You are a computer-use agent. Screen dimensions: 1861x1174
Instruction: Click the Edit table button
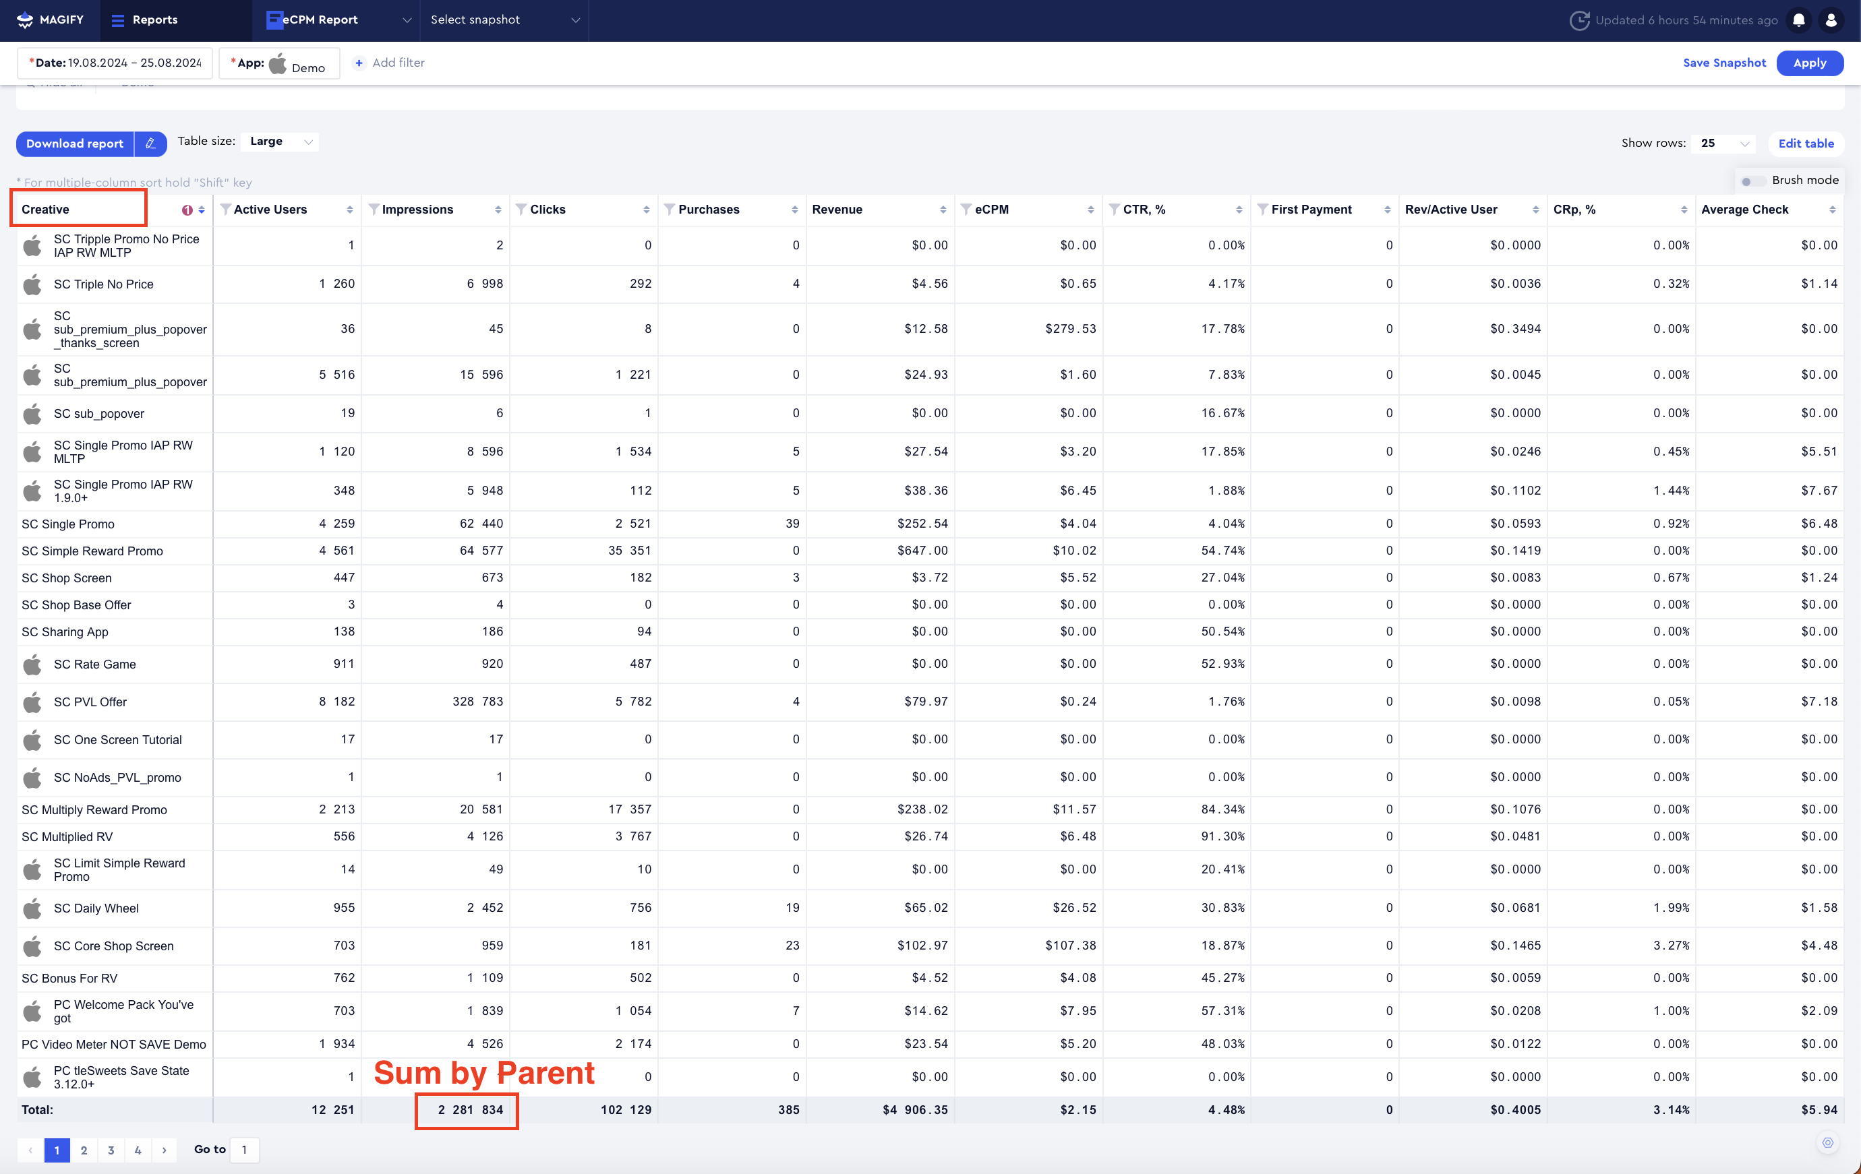click(1805, 144)
